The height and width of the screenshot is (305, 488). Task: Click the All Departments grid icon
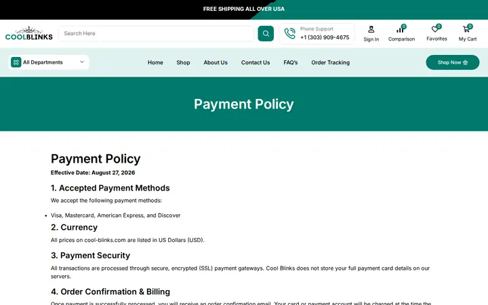[x=16, y=62]
